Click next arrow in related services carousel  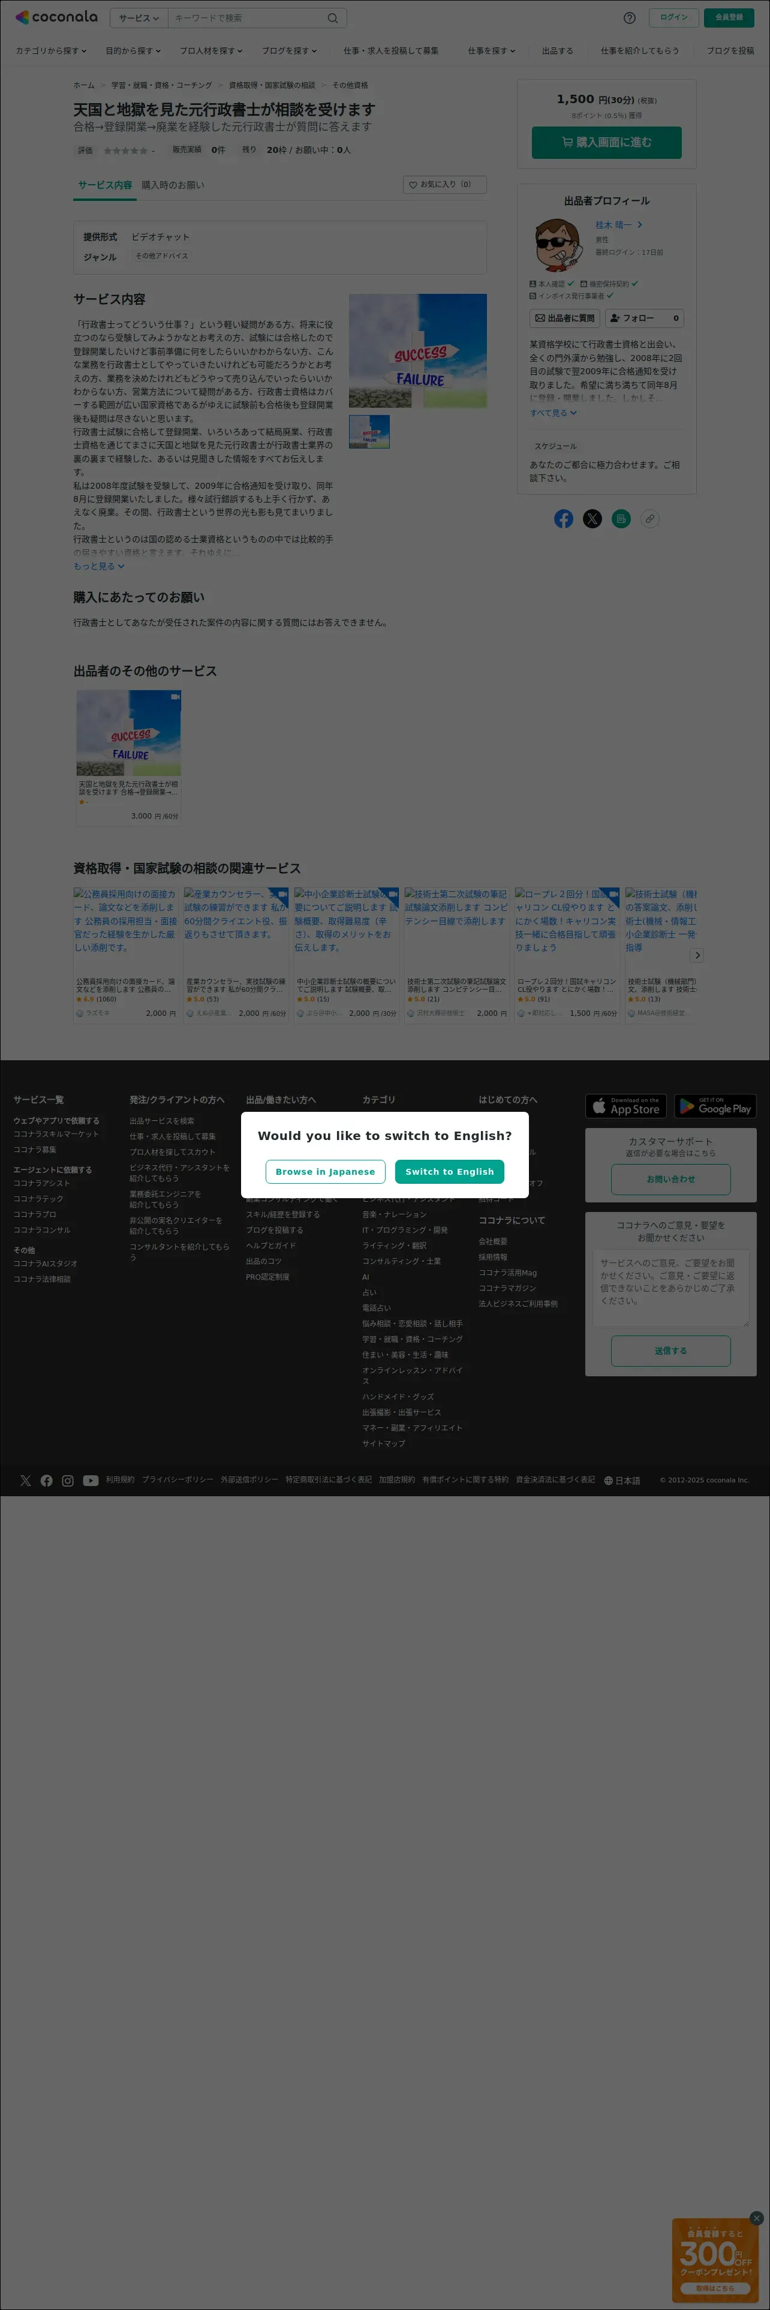coord(697,956)
